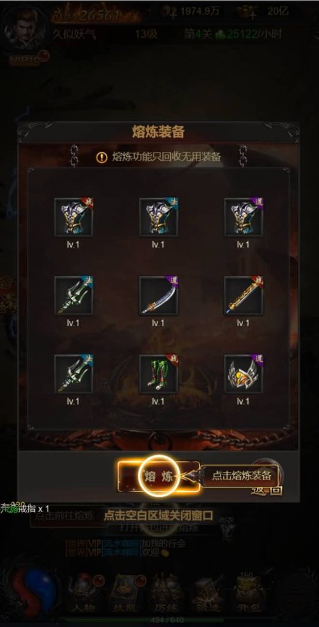Select the trident in the middle row
This screenshot has width=319, height=627.
click(x=73, y=296)
